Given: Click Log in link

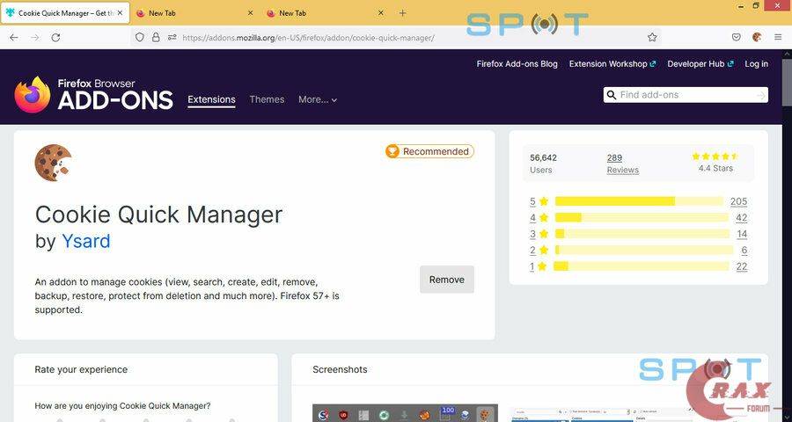Looking at the screenshot, I should 756,63.
